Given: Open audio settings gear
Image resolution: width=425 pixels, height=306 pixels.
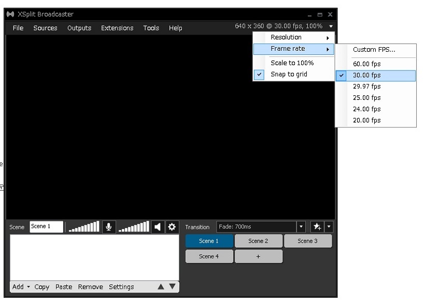Looking at the screenshot, I should tap(172, 227).
